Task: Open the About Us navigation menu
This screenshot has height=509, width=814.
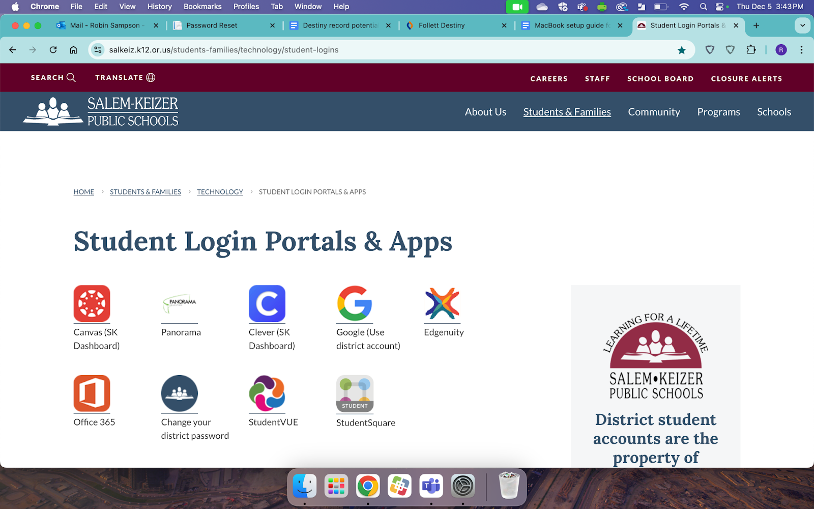Action: (x=485, y=112)
